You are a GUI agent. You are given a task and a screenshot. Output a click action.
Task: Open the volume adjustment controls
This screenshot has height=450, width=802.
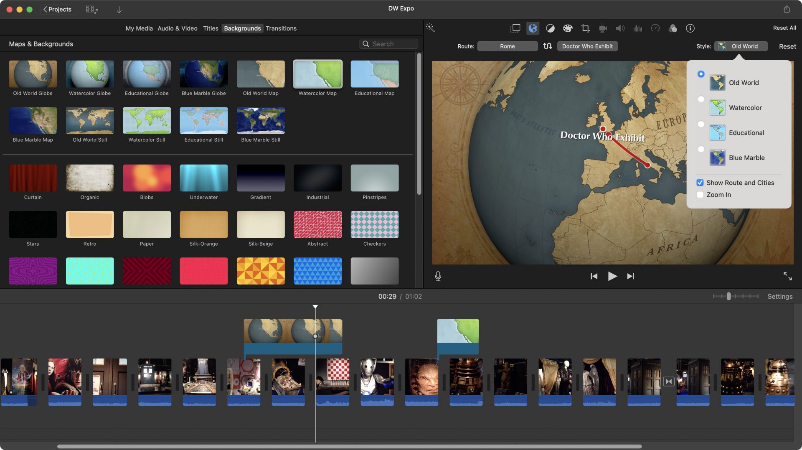[x=620, y=28]
